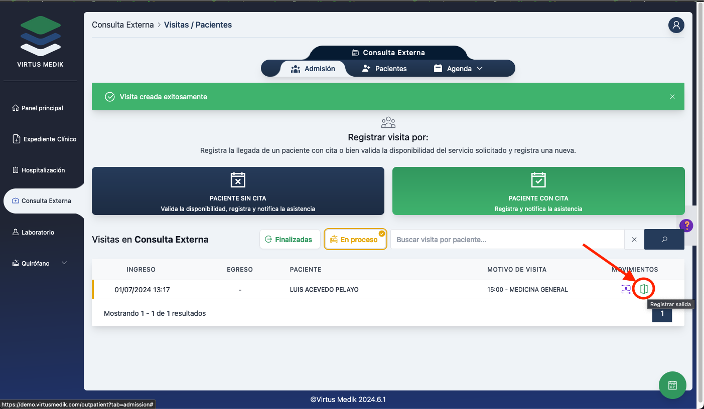Go to Consulta Externa breadcrumb link
Image resolution: width=704 pixels, height=409 pixels.
coord(122,25)
